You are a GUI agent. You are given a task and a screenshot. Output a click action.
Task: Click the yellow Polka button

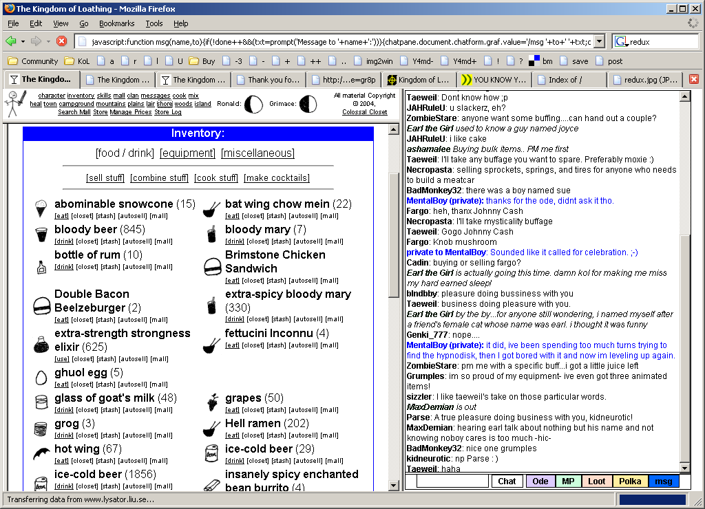tap(630, 481)
